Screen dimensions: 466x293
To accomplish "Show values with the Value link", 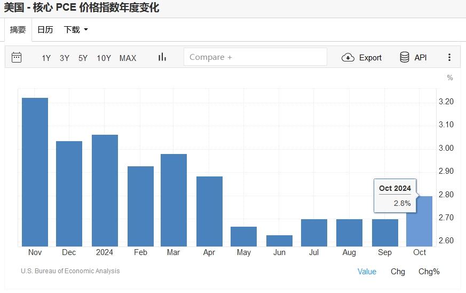I will point(367,272).
